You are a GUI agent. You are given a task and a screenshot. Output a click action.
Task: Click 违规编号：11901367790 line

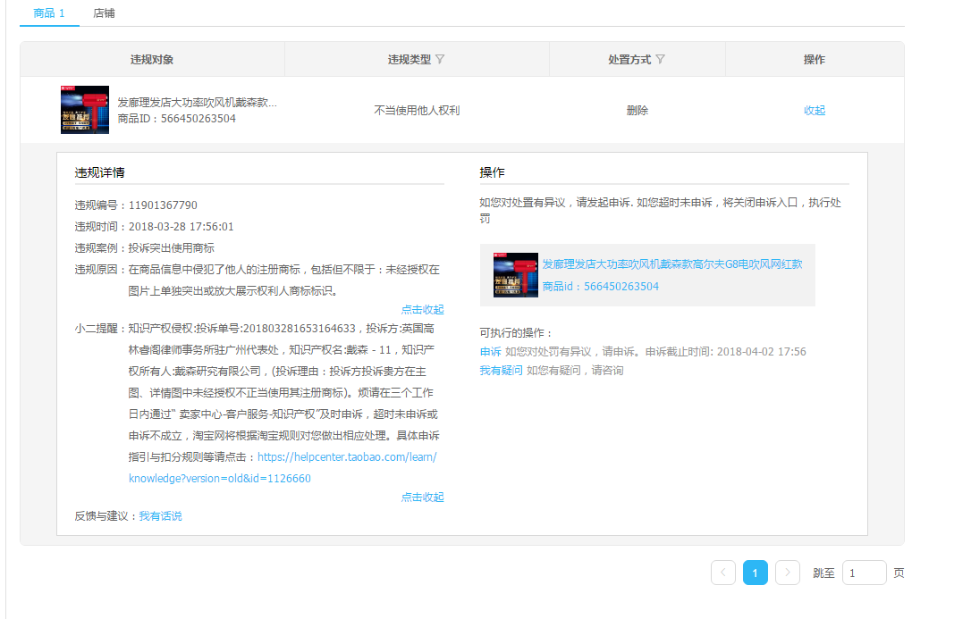(x=136, y=205)
